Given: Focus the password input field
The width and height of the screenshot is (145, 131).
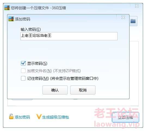Looking at the screenshot, I should point(69,36).
